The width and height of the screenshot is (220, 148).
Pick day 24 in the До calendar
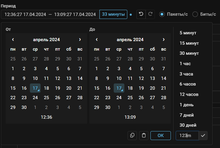tap(119, 98)
